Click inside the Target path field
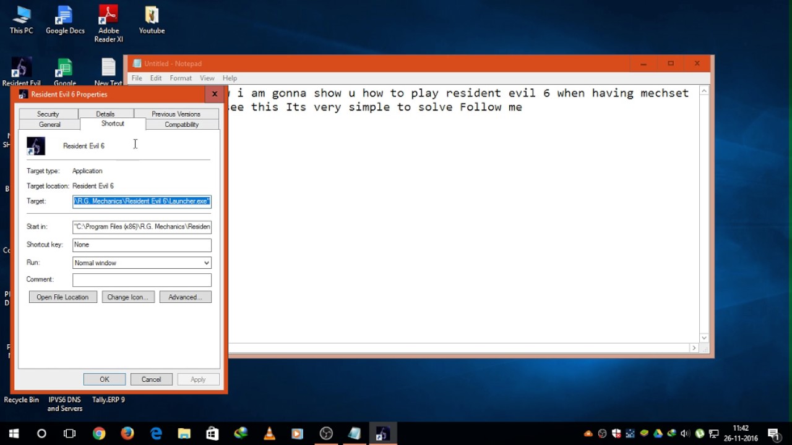 tap(142, 201)
